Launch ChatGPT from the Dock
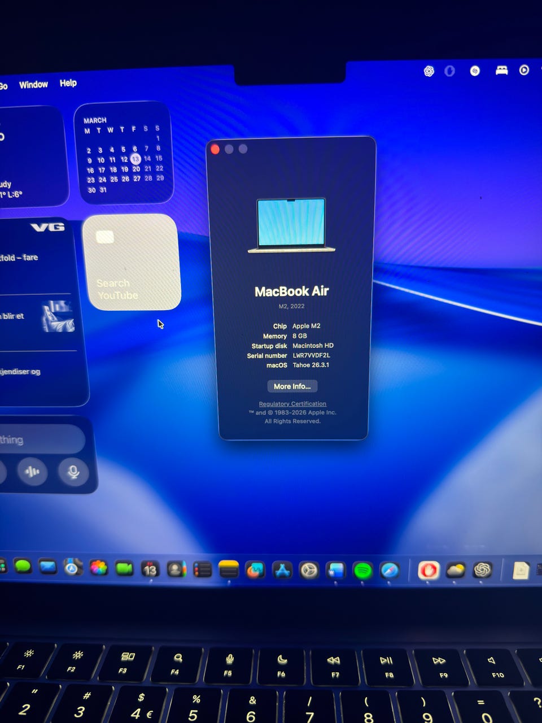 [x=482, y=570]
